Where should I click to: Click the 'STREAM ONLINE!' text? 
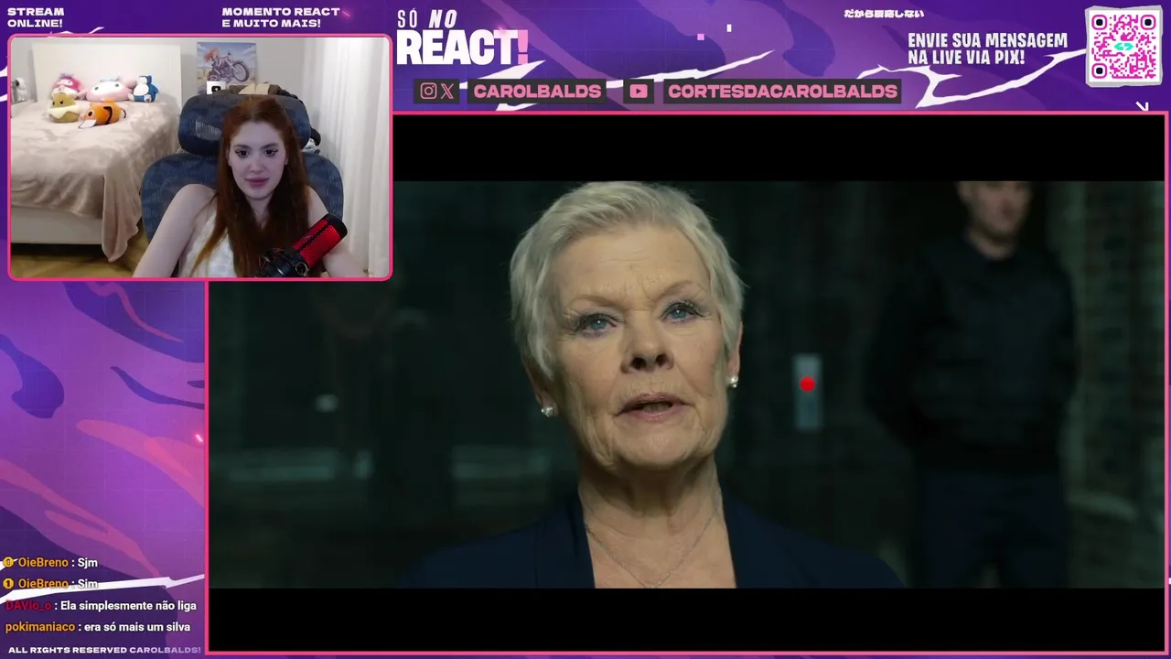click(36, 17)
